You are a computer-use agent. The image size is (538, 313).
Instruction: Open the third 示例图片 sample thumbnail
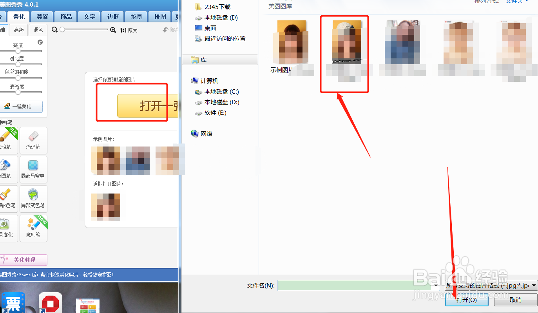pos(170,160)
